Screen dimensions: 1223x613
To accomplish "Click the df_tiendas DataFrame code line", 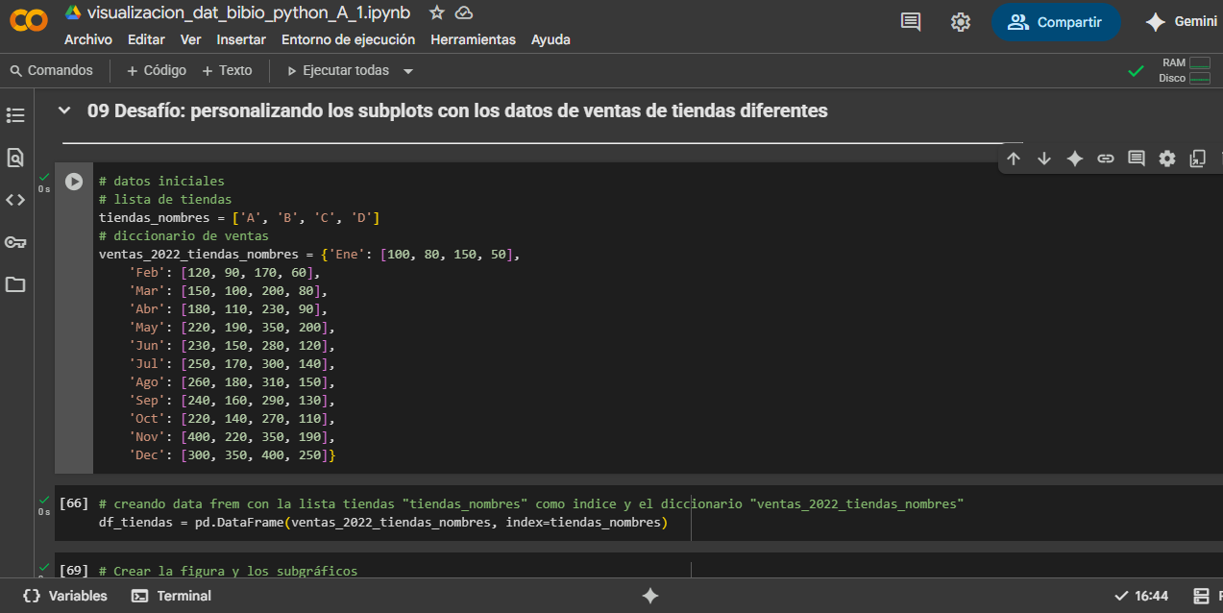I will tap(382, 523).
